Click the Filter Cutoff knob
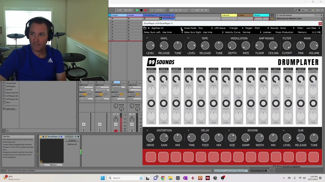Screen dimensions: 325x182 pos(287,46)
